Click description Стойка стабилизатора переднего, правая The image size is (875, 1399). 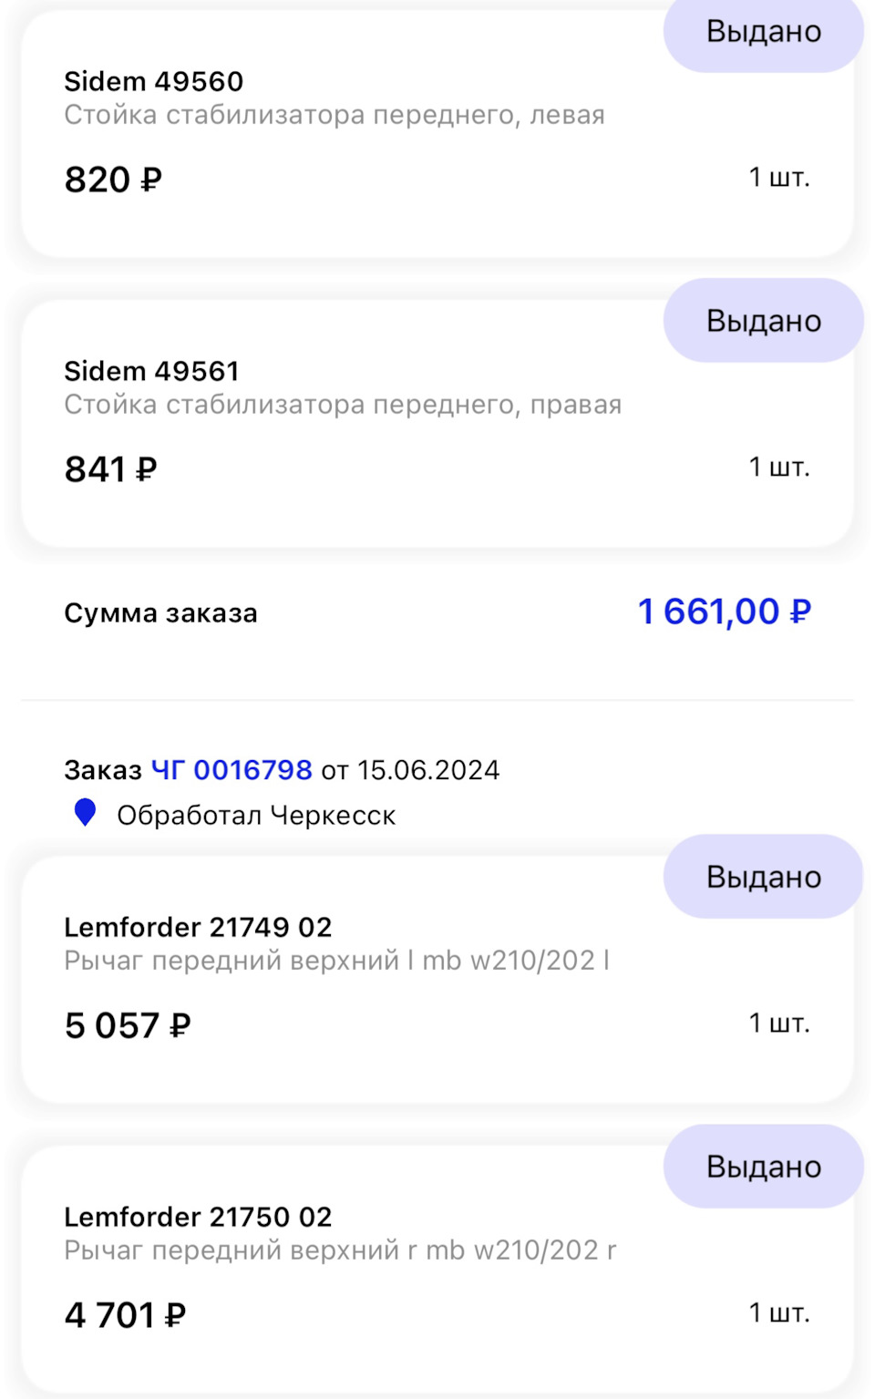(x=343, y=405)
